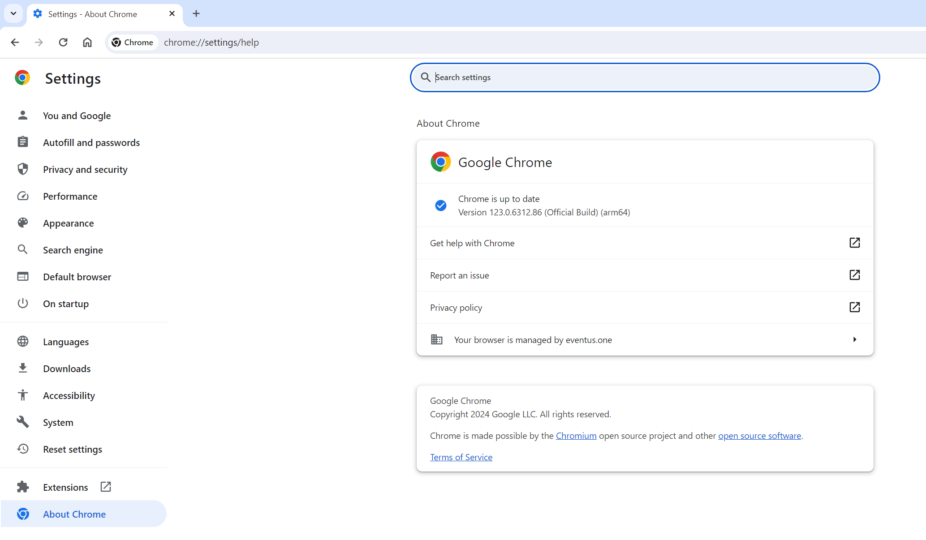The height and width of the screenshot is (540, 926).
Task: Select the Reset settings history icon
Action: [x=23, y=449]
